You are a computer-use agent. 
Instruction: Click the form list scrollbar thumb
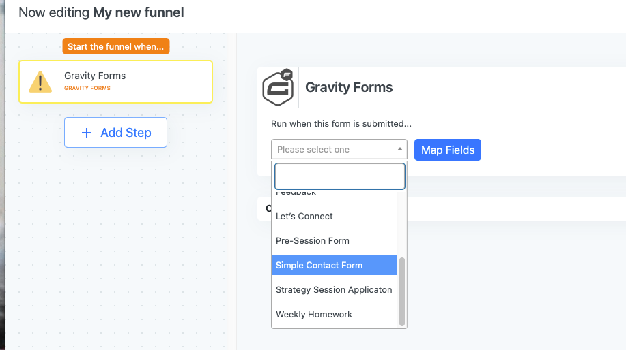[401, 291]
